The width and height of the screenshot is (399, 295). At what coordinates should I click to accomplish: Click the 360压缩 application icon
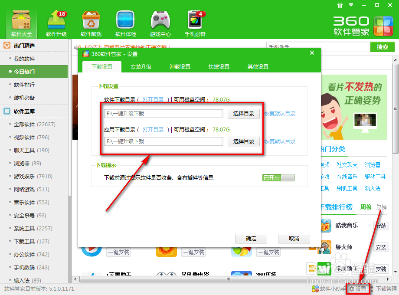pyautogui.click(x=242, y=273)
